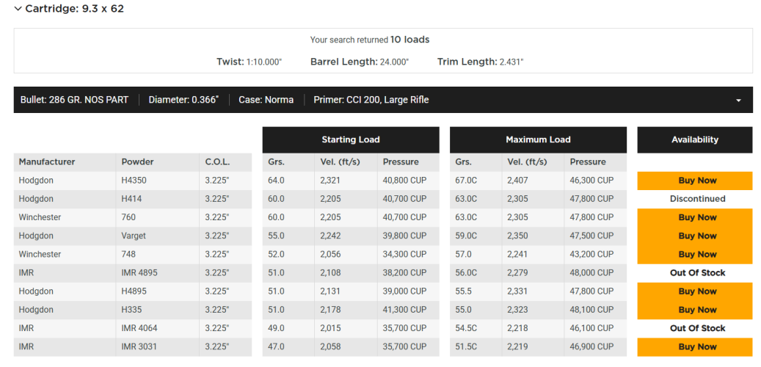This screenshot has width=761, height=367.
Task: Click the 2,015 starting velocity value
Action: pos(330,328)
